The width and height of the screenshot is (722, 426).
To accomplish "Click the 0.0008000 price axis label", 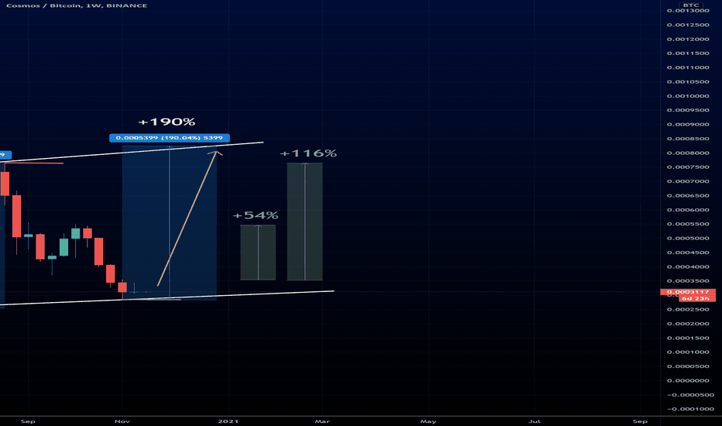I will coord(688,153).
